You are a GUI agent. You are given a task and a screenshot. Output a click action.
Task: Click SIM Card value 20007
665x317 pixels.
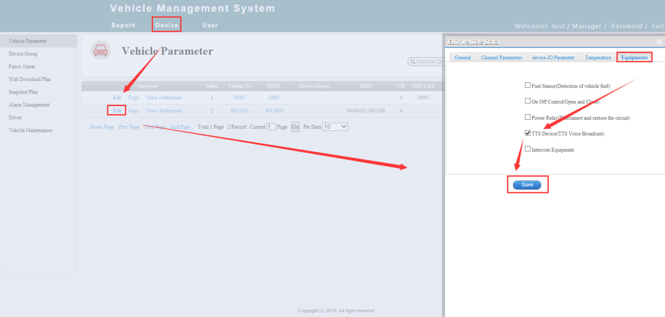point(424,98)
